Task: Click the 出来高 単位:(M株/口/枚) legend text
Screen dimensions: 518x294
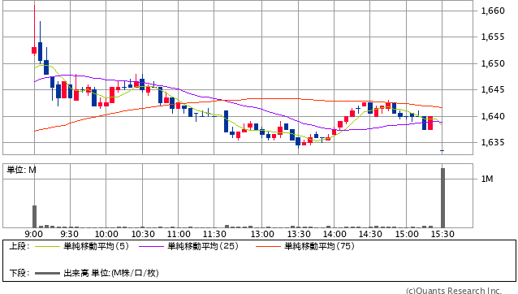Action: 111,273
